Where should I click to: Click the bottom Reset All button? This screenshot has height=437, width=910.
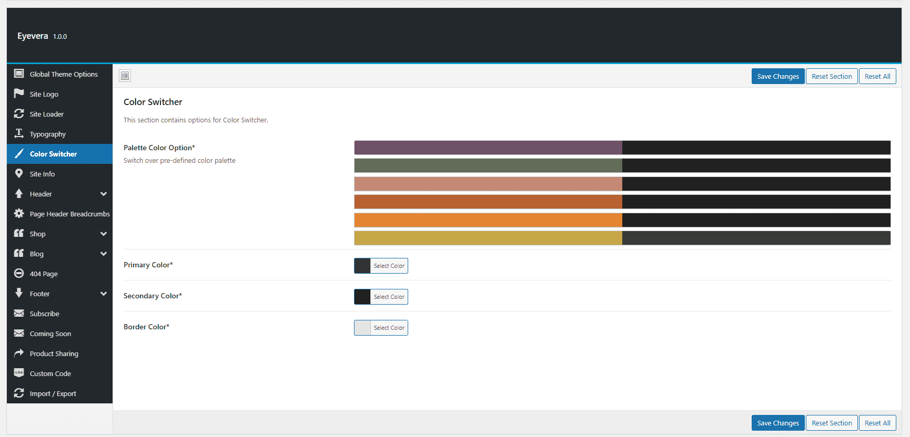coord(877,423)
